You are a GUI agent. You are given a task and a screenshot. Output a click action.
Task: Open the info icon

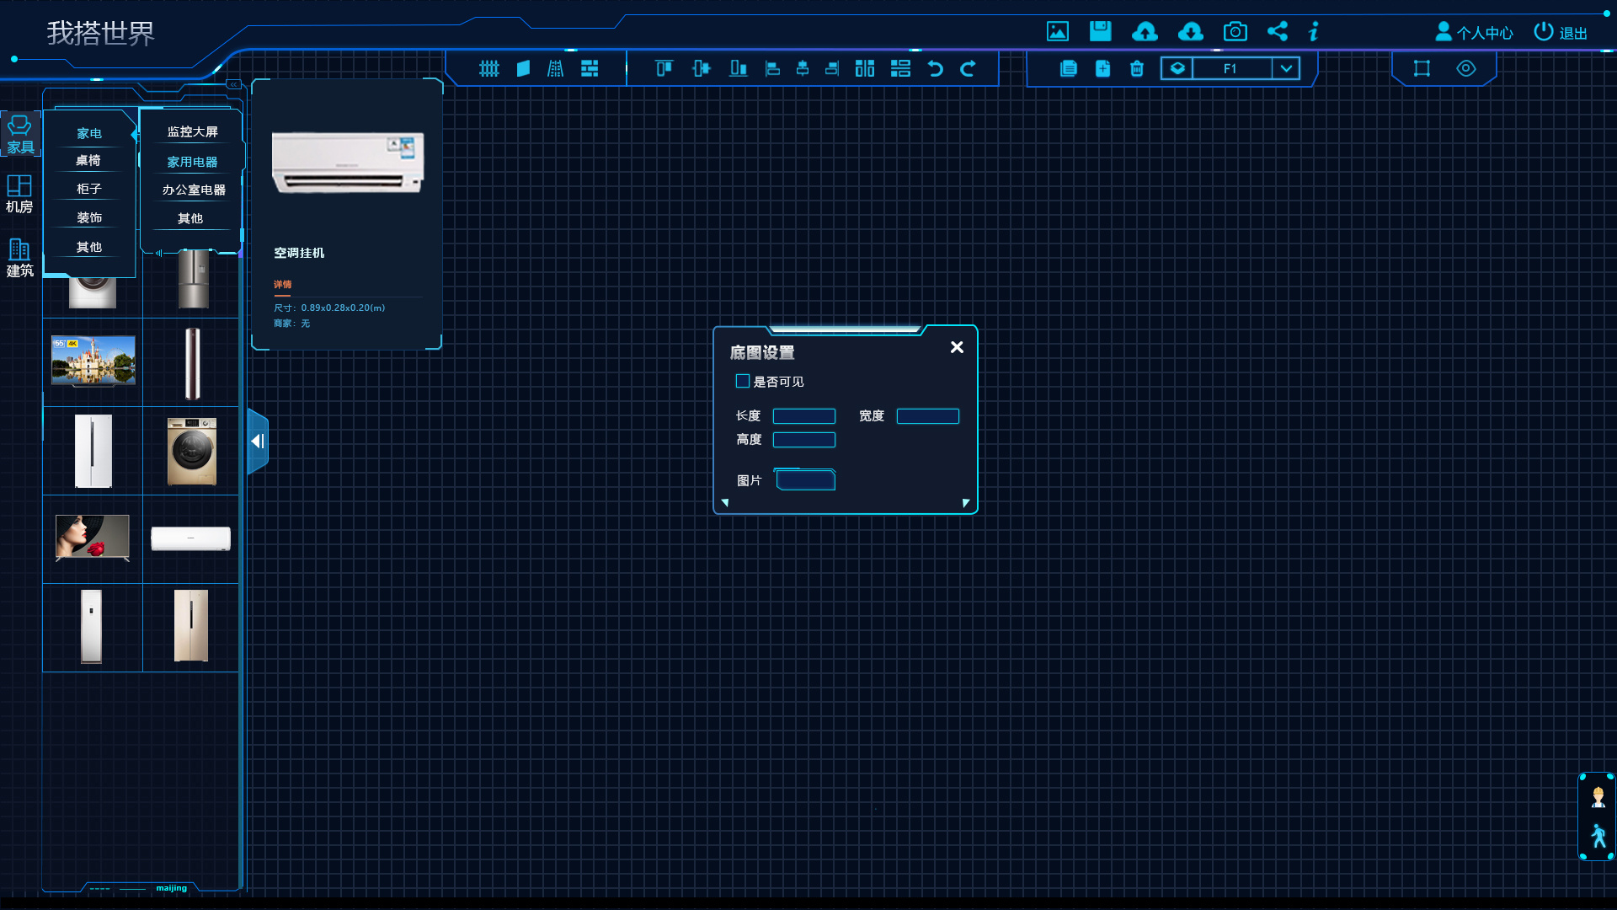[x=1314, y=31]
